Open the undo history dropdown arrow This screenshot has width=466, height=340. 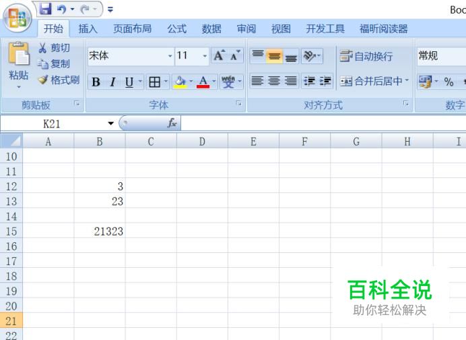point(72,9)
